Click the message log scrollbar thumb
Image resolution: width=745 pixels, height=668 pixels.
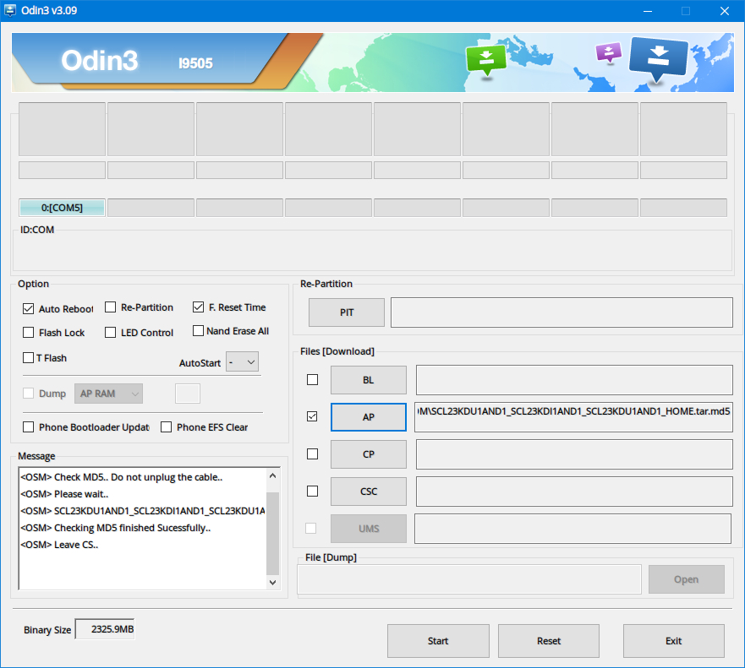pyautogui.click(x=273, y=534)
